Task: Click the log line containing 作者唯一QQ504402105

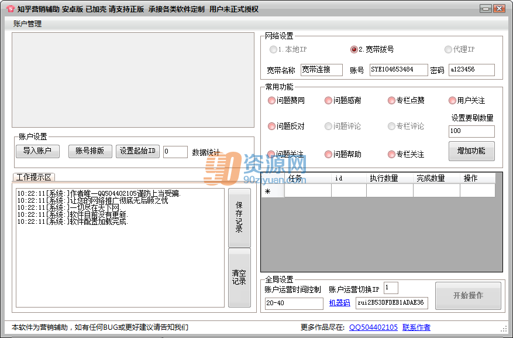Action: (x=99, y=193)
